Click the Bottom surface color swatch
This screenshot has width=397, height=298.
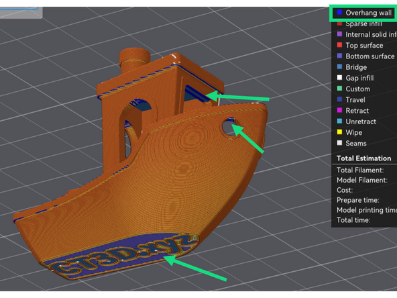(x=339, y=56)
